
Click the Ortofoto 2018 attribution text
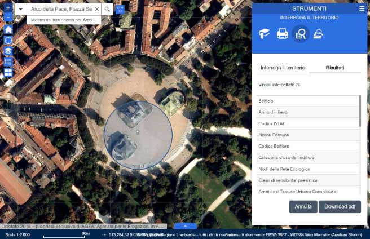(x=82, y=226)
